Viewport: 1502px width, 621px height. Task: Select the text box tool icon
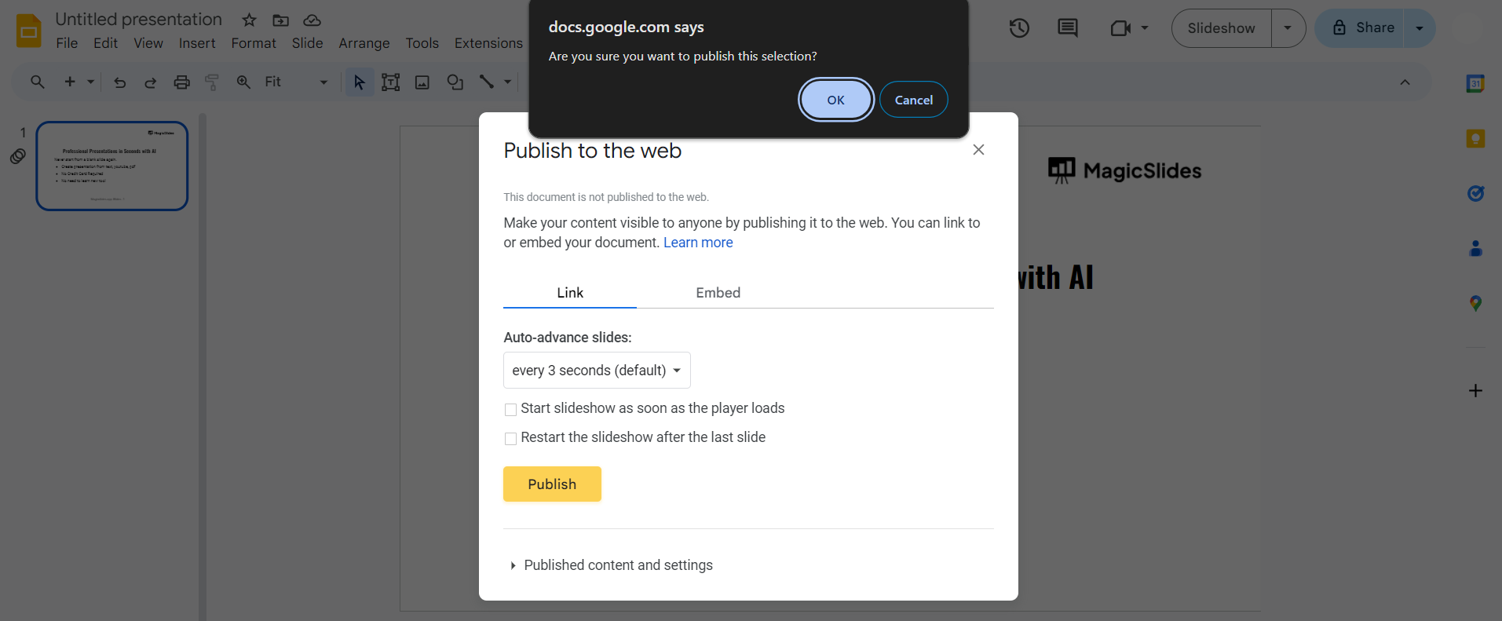390,82
